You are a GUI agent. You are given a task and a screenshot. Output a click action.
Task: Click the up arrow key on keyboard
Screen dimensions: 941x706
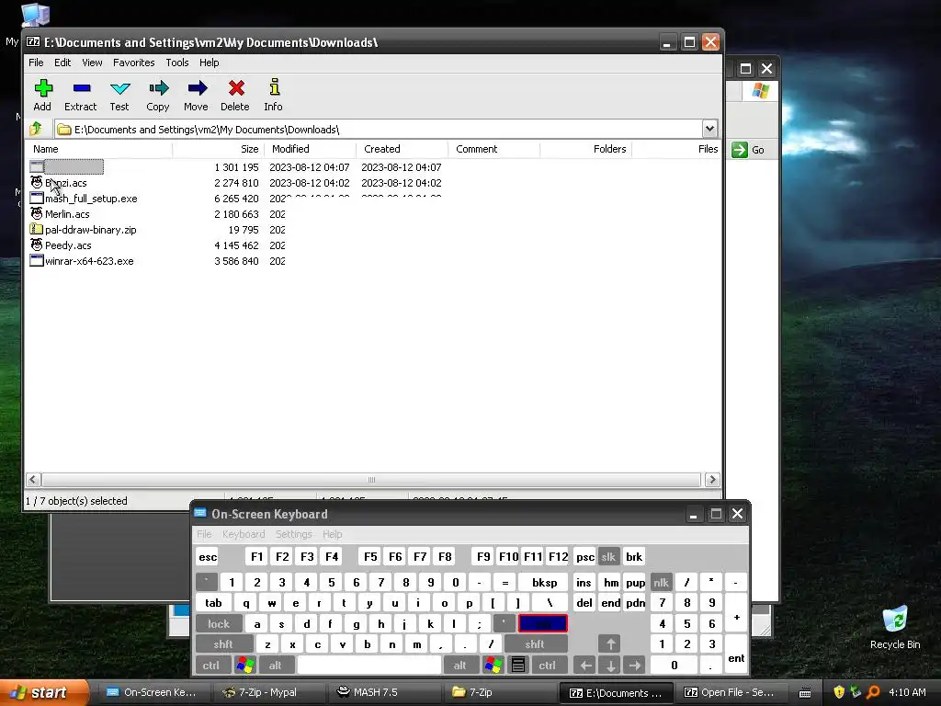pyautogui.click(x=610, y=644)
